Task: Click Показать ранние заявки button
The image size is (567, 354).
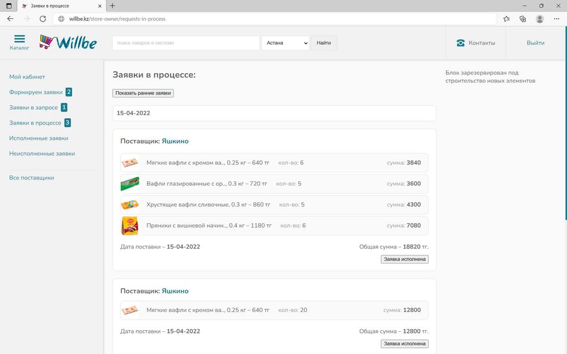Action: (143, 93)
